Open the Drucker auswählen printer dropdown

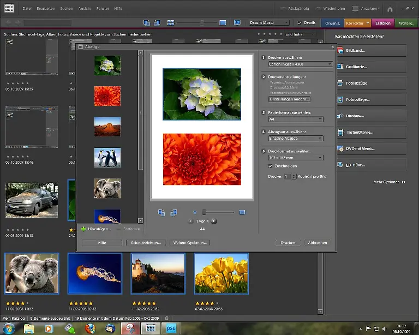pyautogui.click(x=300, y=64)
